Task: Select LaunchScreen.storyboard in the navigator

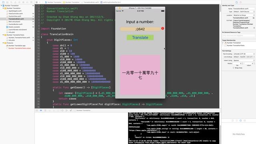Action: pos(18,30)
